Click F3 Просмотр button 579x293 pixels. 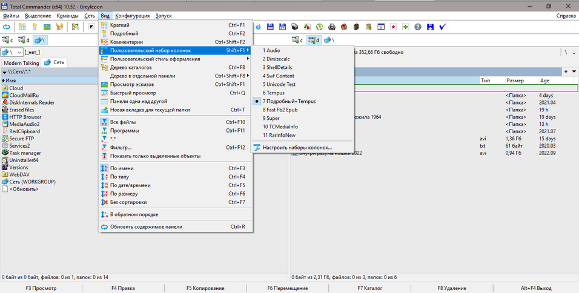[41, 288]
